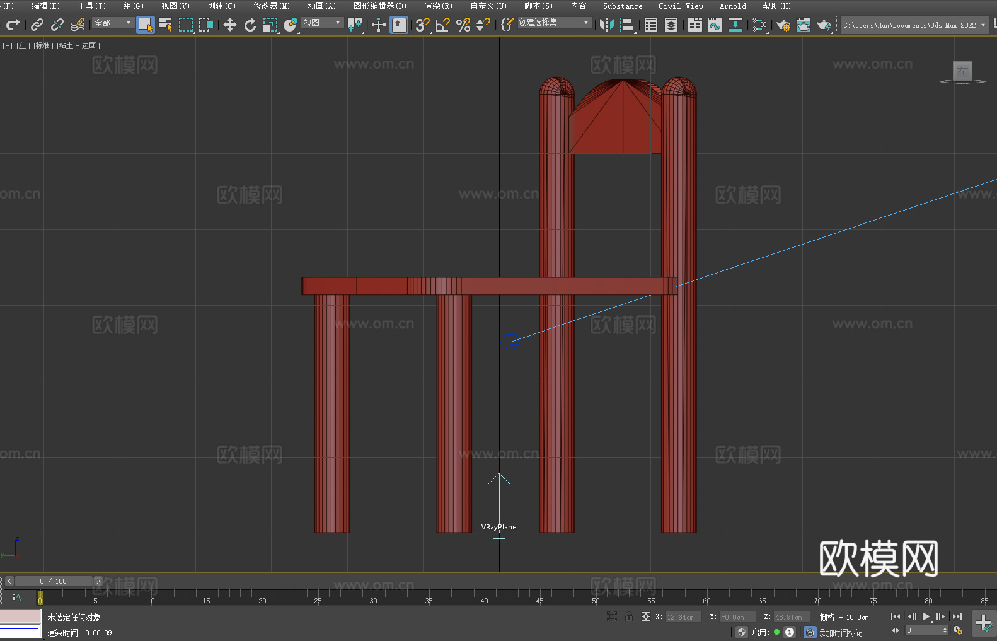997x641 pixels.
Task: Open the 帮助(H) menu
Action: 776,6
